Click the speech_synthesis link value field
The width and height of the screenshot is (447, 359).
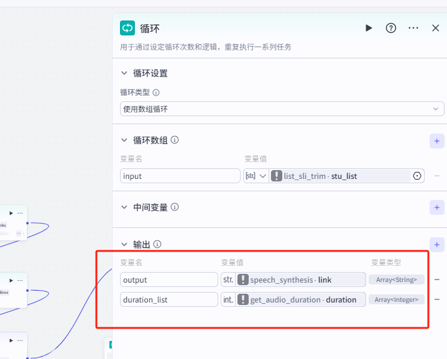click(x=301, y=280)
